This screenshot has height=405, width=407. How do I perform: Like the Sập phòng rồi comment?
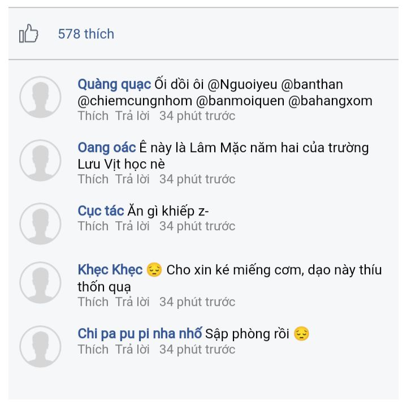[93, 350]
